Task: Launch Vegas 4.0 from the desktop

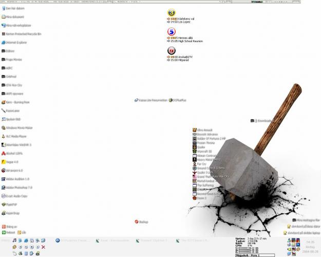Action: coord(11,162)
